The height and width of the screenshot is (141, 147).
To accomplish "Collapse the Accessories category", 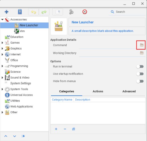I will pos(2,19).
